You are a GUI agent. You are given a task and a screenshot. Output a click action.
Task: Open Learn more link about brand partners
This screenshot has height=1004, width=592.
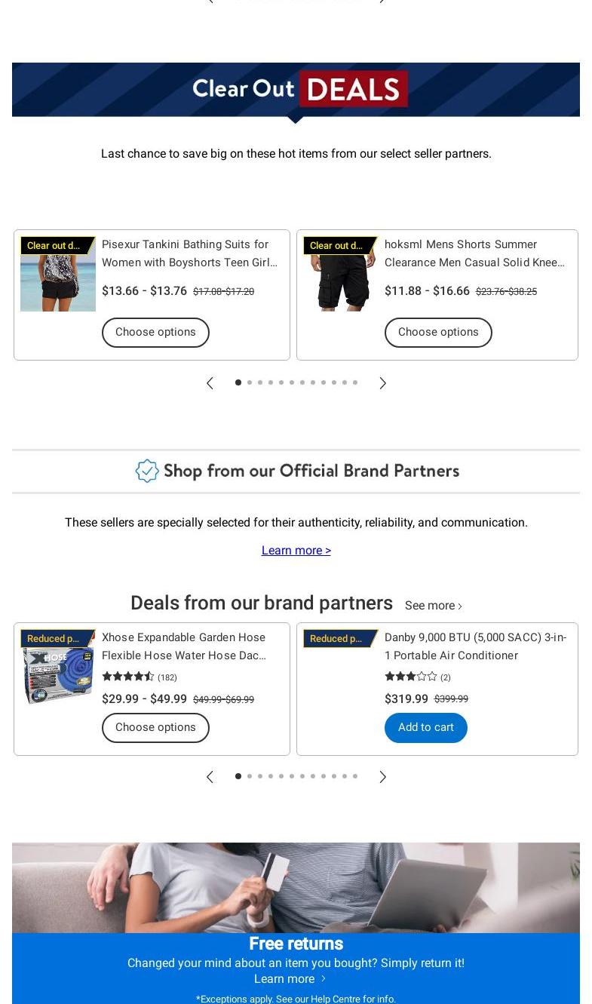point(296,551)
